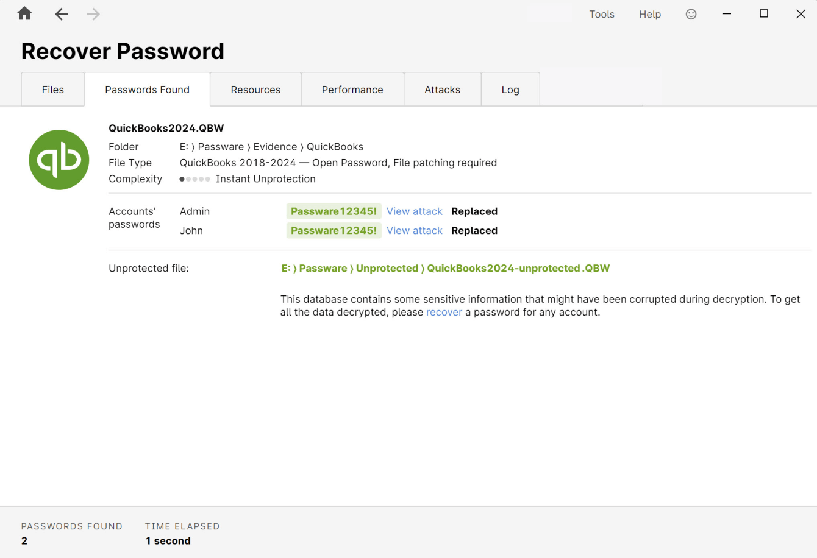The height and width of the screenshot is (558, 817).
Task: Select John's Passware12345! password
Action: (334, 230)
